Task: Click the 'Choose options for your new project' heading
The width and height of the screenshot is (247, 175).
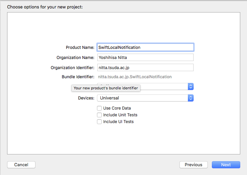Action: point(45,7)
